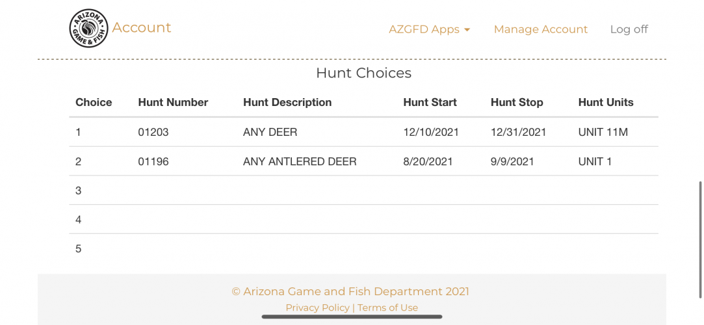
Task: Click the 12/10/2021 hunt start date
Action: 430,133
